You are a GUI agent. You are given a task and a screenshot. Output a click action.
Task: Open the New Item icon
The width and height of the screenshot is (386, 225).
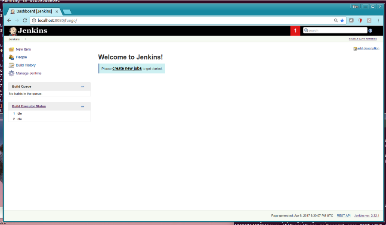[x=11, y=49]
